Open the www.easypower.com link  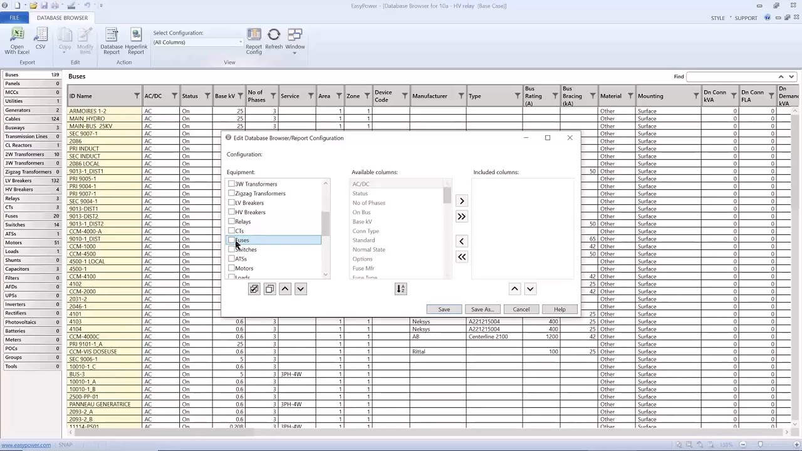(26, 445)
